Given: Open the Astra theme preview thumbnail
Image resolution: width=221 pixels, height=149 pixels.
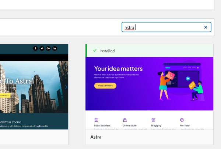Looking at the screenshot, I should [x=150, y=93].
